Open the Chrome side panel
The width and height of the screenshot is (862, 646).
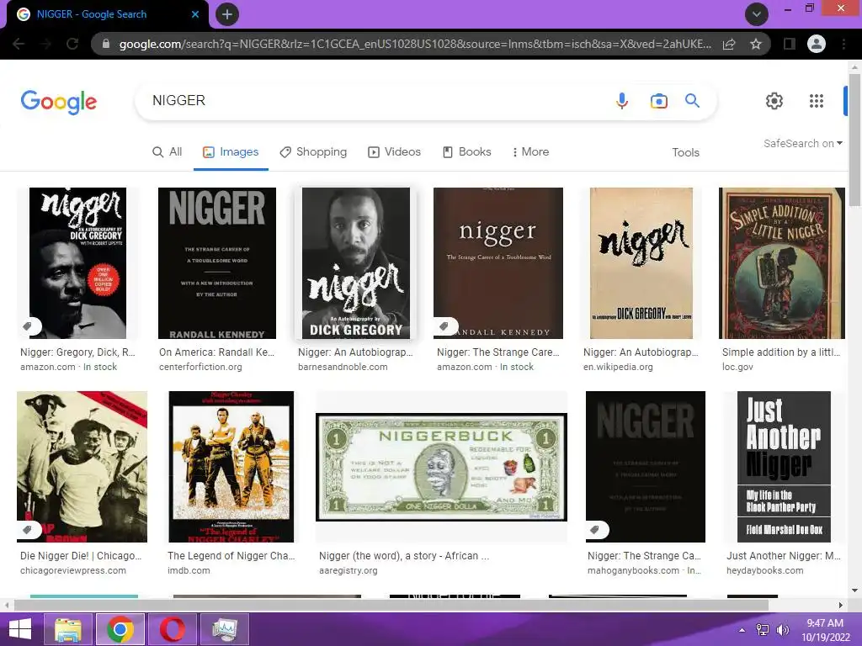[790, 44]
